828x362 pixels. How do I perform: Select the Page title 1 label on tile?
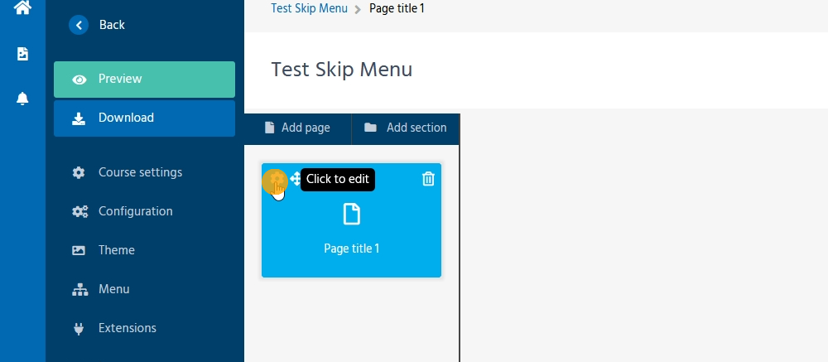[x=352, y=249]
